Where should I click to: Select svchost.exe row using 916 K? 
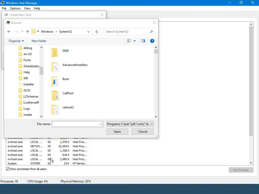tap(48, 155)
